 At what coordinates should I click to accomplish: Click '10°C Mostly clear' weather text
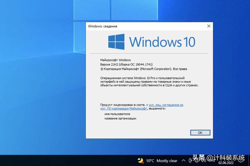(x=162, y=161)
